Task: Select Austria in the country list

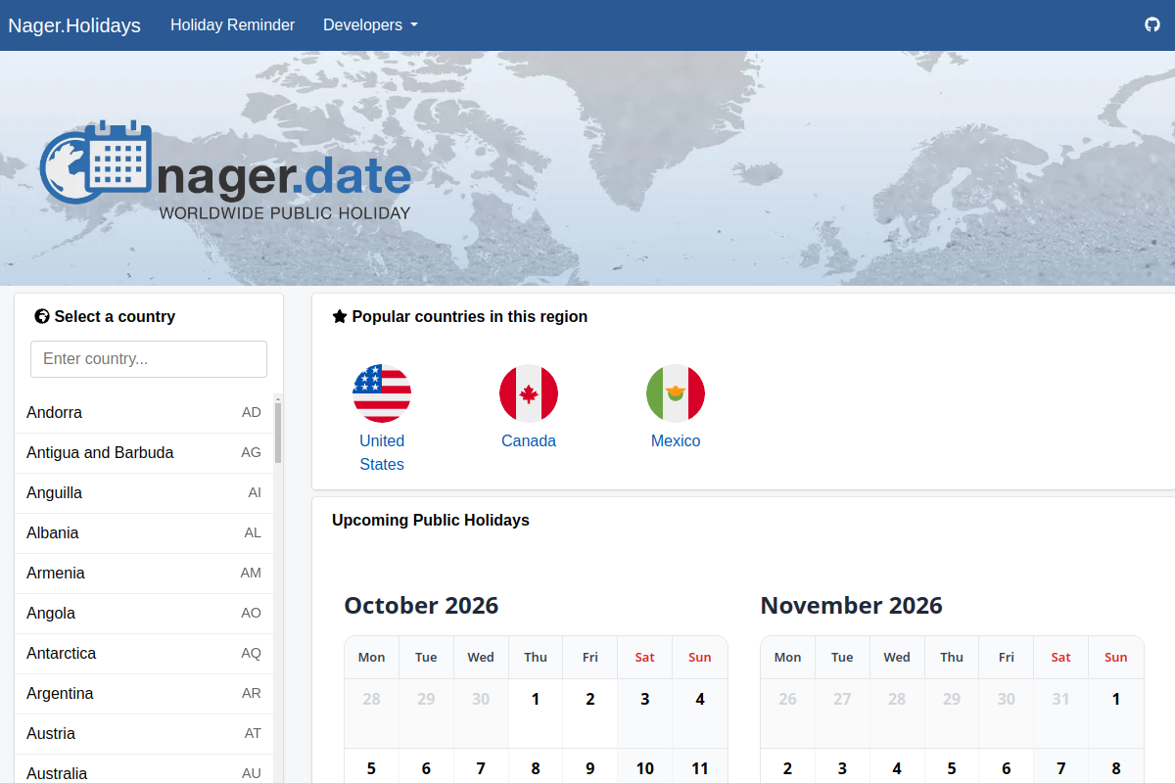Action: click(x=144, y=734)
